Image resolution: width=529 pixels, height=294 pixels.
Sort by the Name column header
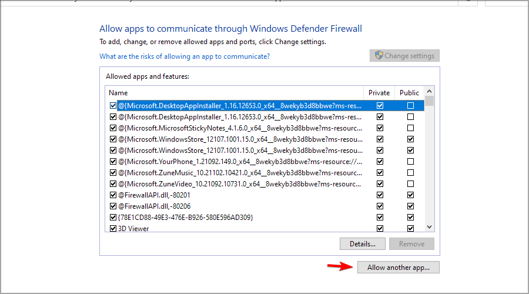118,93
